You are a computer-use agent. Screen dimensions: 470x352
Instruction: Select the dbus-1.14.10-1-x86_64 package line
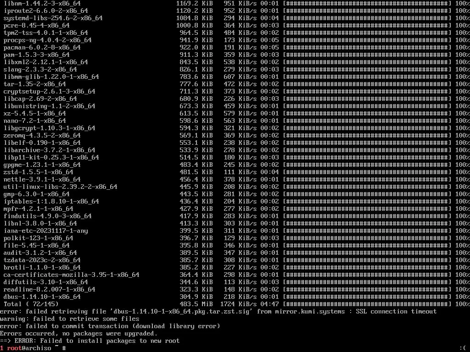tap(235, 297)
